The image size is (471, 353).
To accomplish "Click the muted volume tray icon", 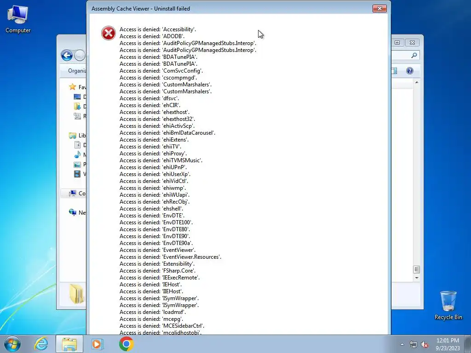I will (x=425, y=344).
